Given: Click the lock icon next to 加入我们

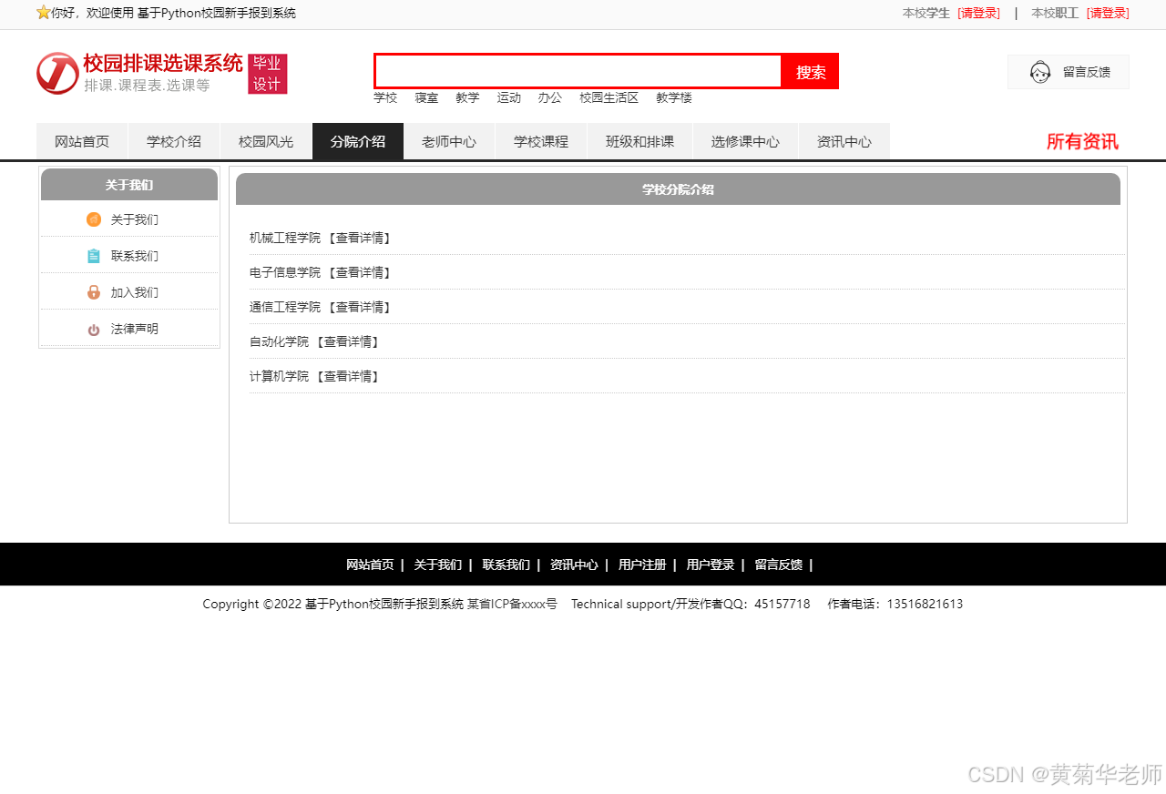Looking at the screenshot, I should click(94, 292).
